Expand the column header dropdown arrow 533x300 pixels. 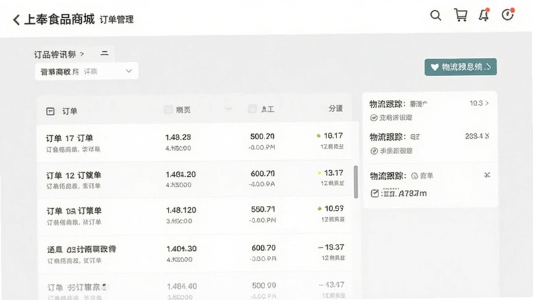click(x=229, y=109)
